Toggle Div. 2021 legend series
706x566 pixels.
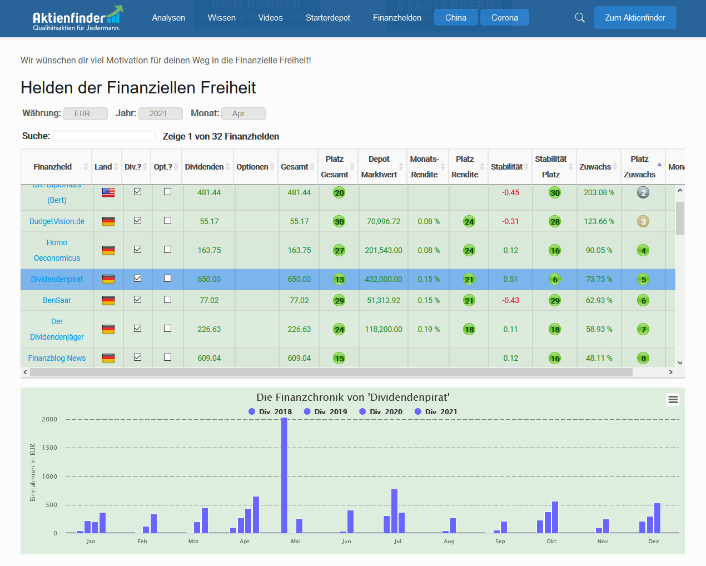click(x=436, y=411)
